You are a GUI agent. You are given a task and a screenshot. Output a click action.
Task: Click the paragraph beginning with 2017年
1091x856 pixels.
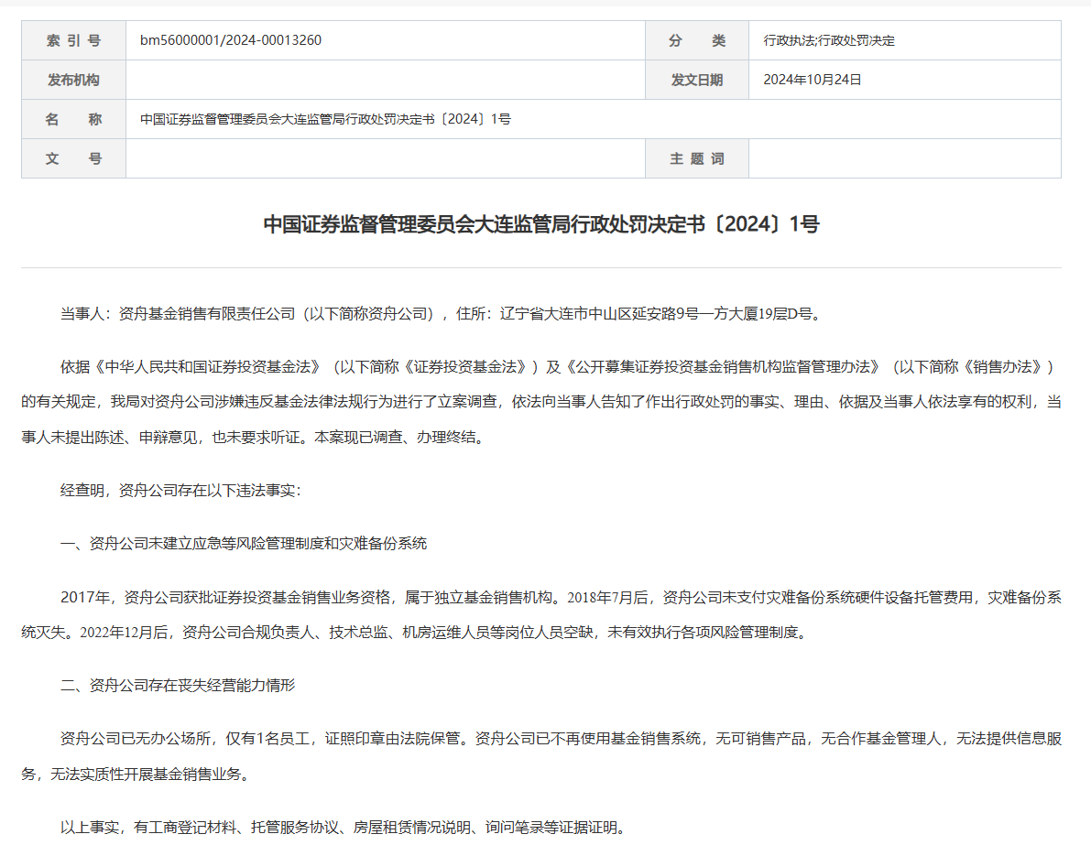[540, 614]
